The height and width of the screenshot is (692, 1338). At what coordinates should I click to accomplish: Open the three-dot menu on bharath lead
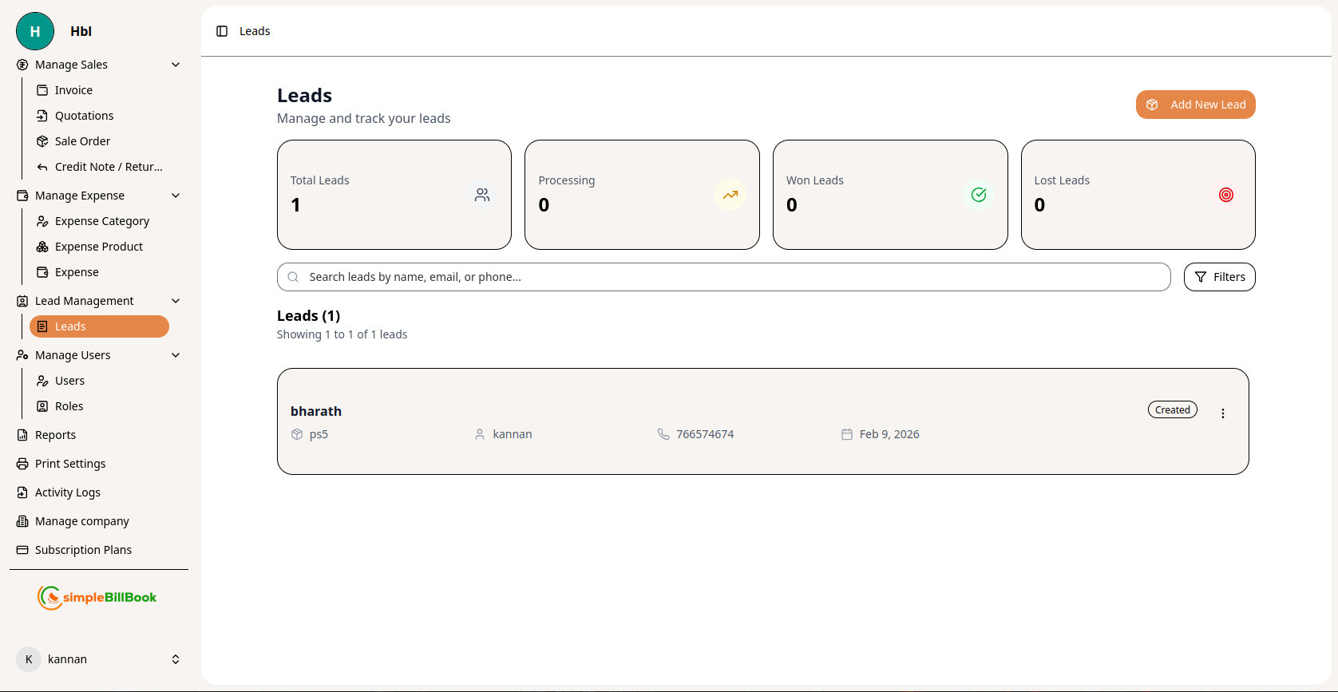coord(1223,413)
